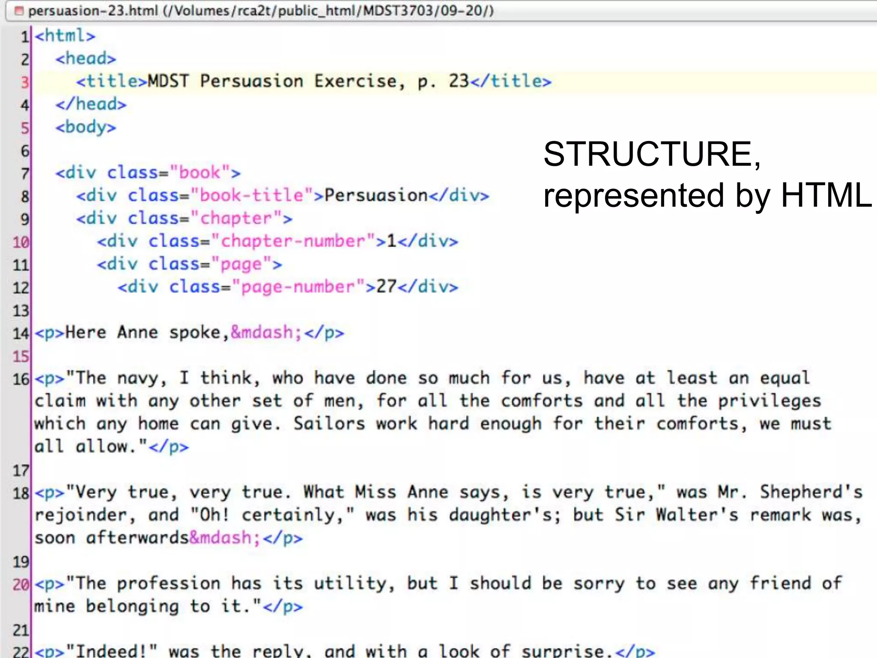Image resolution: width=877 pixels, height=658 pixels.
Task: Click the &mdash; entity on line 14
Action: pos(267,333)
